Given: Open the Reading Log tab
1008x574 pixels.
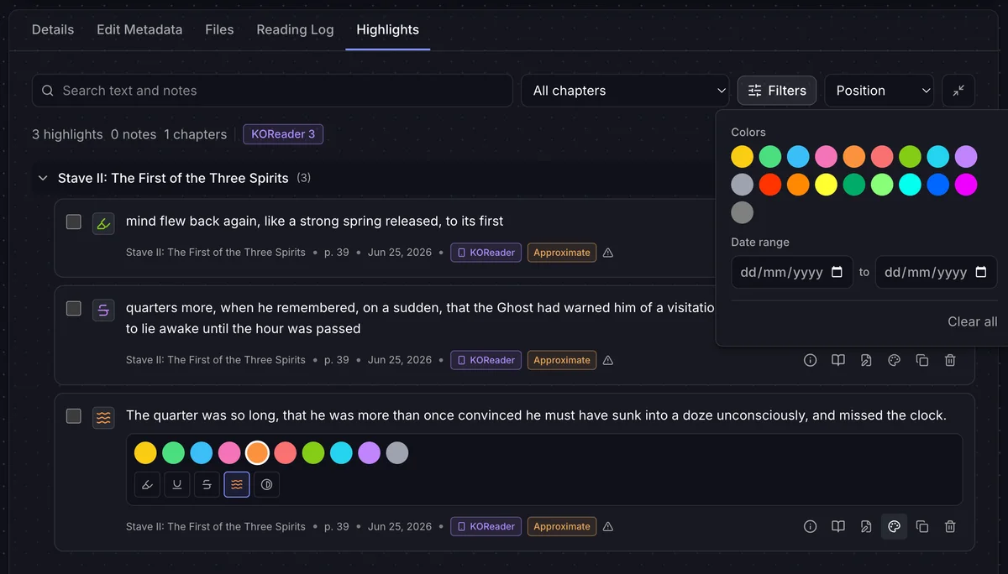Looking at the screenshot, I should click(295, 29).
